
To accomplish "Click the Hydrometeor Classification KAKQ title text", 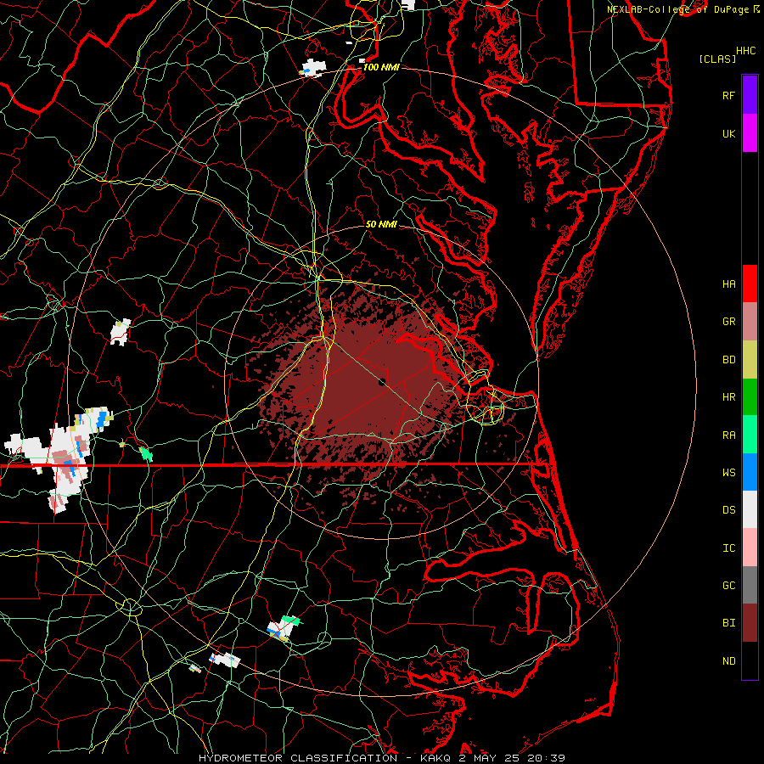I will tap(382, 758).
